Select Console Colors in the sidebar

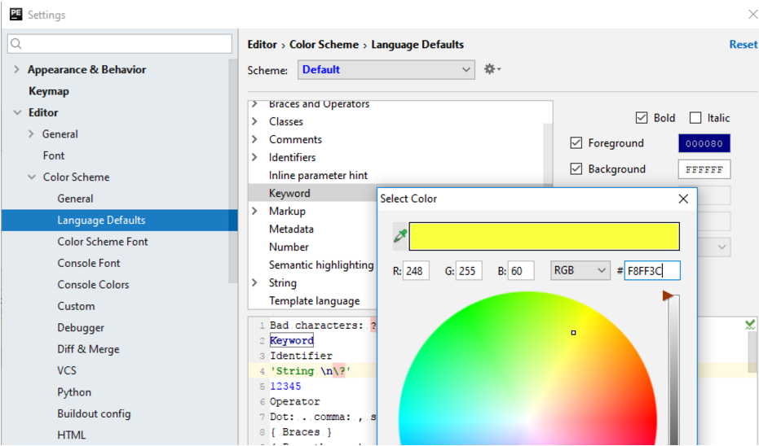point(93,285)
